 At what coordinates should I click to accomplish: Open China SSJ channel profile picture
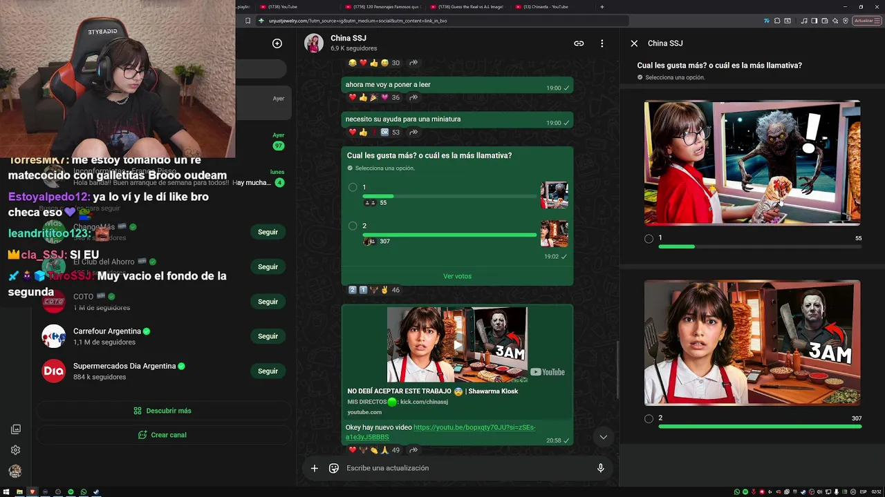click(314, 43)
